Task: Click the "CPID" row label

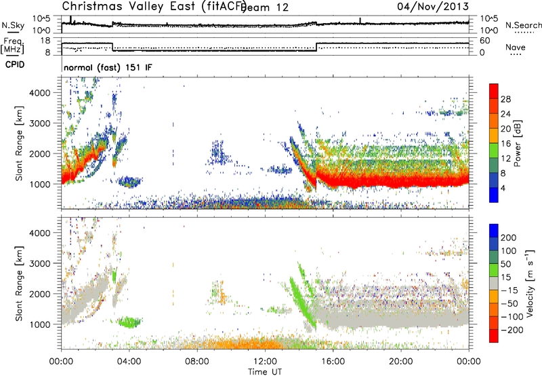Action: 15,64
